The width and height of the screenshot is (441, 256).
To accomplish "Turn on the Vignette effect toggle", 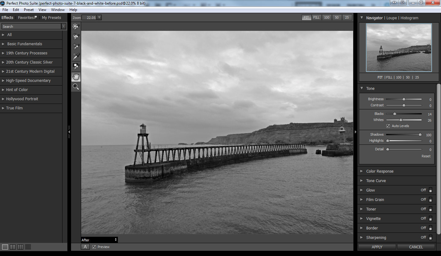I will point(430,218).
